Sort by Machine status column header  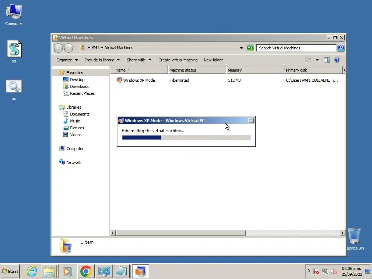[197, 70]
